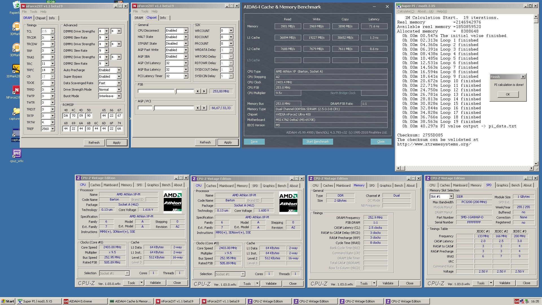Switch to AIDA64 Cache & Memory taskbar item
This screenshot has height=305, width=542.
131,301
